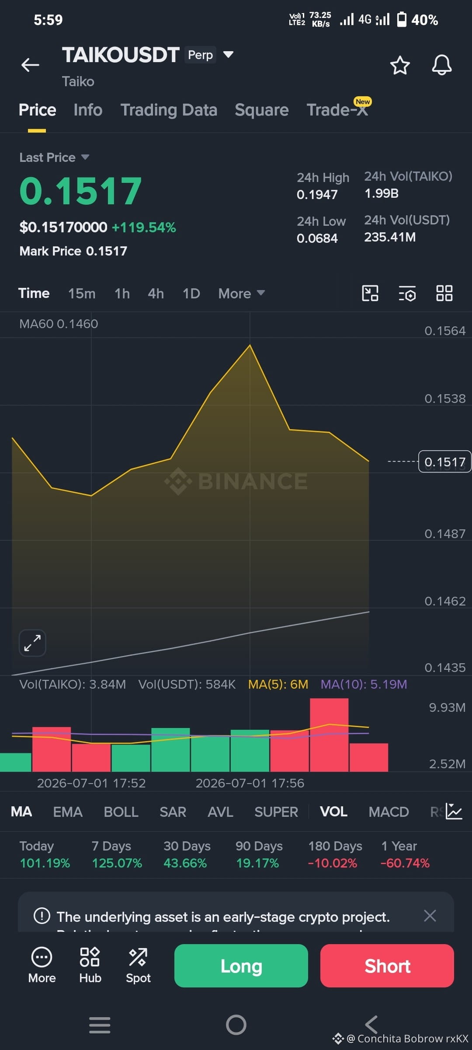Tap the MA(10): 5.19M volume label

(364, 684)
